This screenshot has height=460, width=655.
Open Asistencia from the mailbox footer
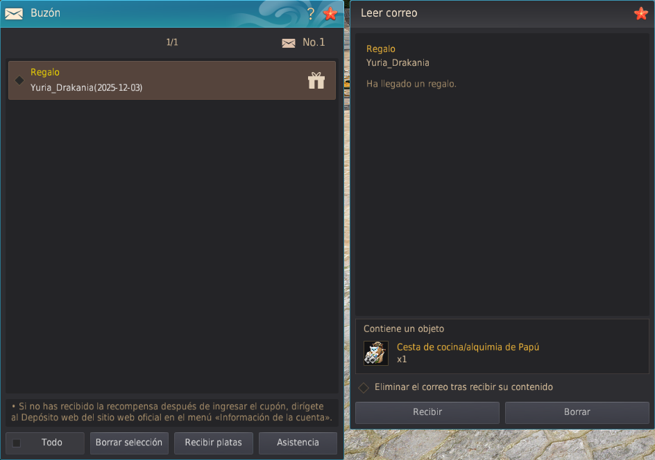click(x=298, y=443)
